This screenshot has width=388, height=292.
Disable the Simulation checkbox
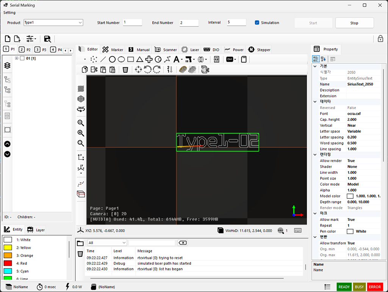pos(257,23)
